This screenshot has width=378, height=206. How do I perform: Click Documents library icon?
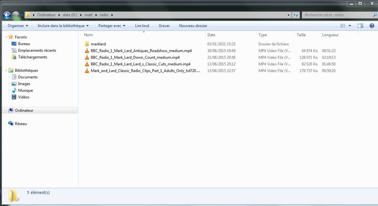click(14, 77)
